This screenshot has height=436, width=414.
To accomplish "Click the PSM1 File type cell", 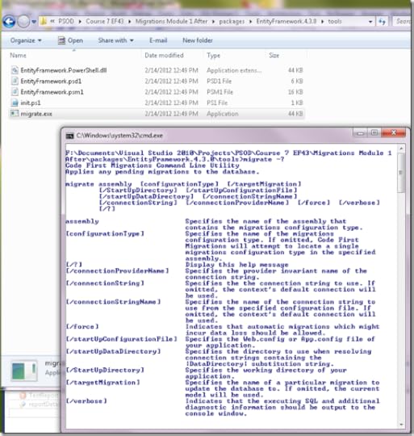I will click(x=220, y=92).
